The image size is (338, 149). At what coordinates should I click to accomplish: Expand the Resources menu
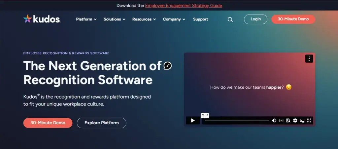click(144, 19)
